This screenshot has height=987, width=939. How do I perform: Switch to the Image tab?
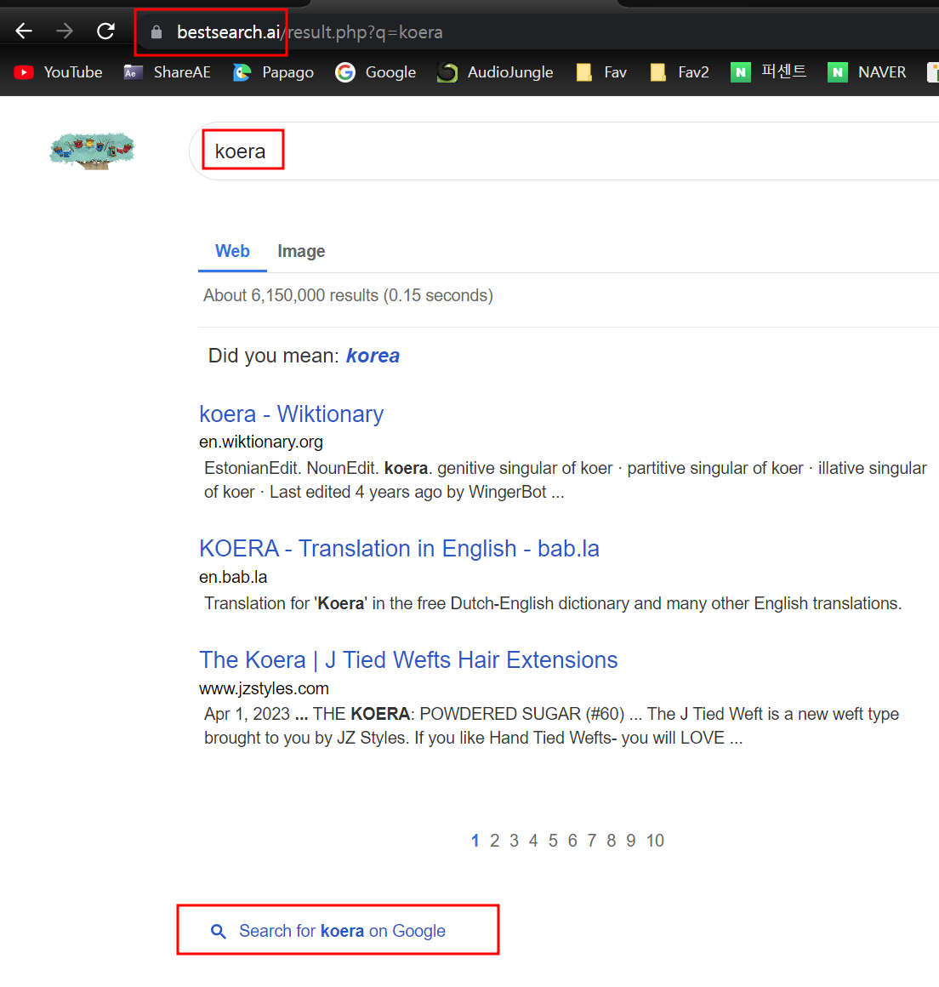301,251
